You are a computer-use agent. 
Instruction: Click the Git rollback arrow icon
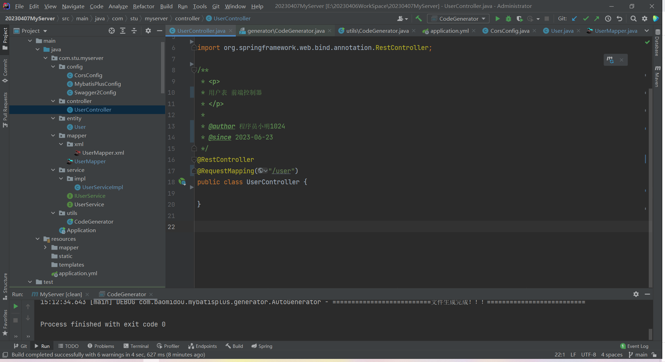tap(619, 19)
